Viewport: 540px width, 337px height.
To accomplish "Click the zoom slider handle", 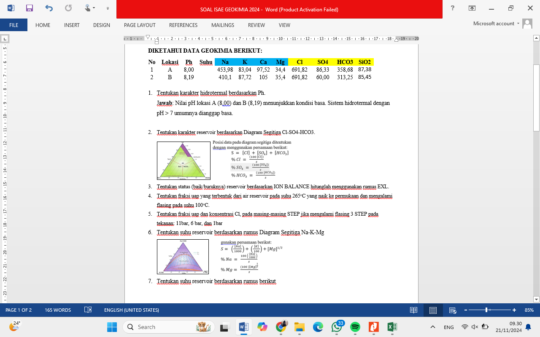I will pos(486,310).
